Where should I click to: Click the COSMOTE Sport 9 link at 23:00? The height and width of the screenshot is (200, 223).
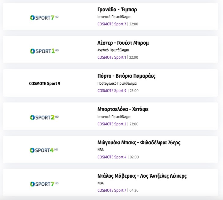tap(112, 91)
